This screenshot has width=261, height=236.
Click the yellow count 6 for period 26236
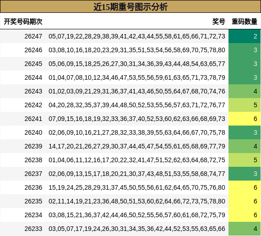[245, 187]
